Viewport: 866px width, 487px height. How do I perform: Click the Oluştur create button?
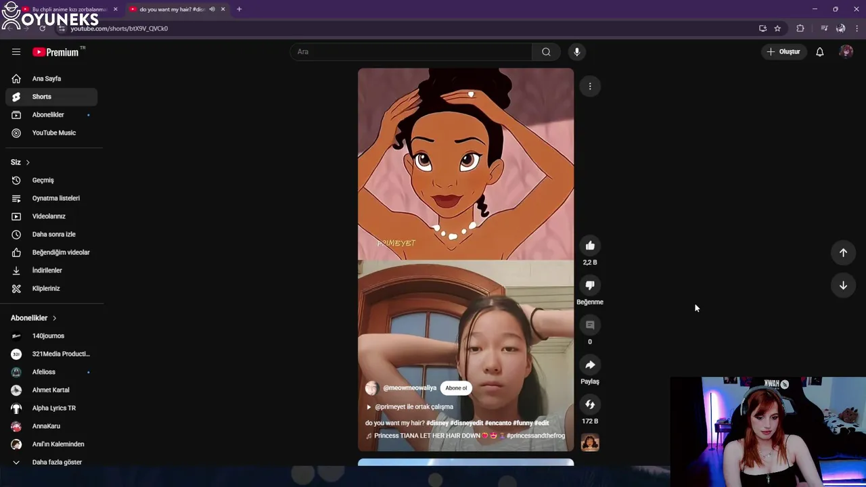[x=783, y=52]
